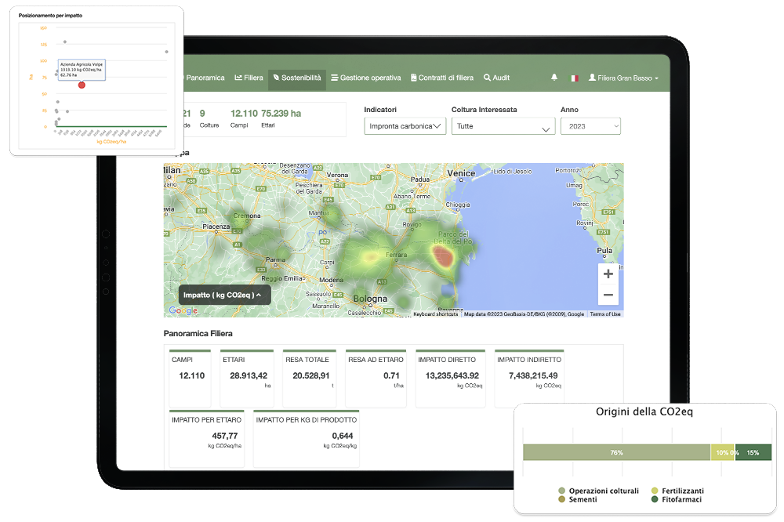The height and width of the screenshot is (522, 784).
Task: Click the Posizionamento per impatto title
Action: tap(50, 16)
